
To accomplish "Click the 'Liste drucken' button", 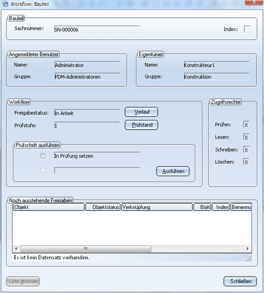I will pos(23,281).
